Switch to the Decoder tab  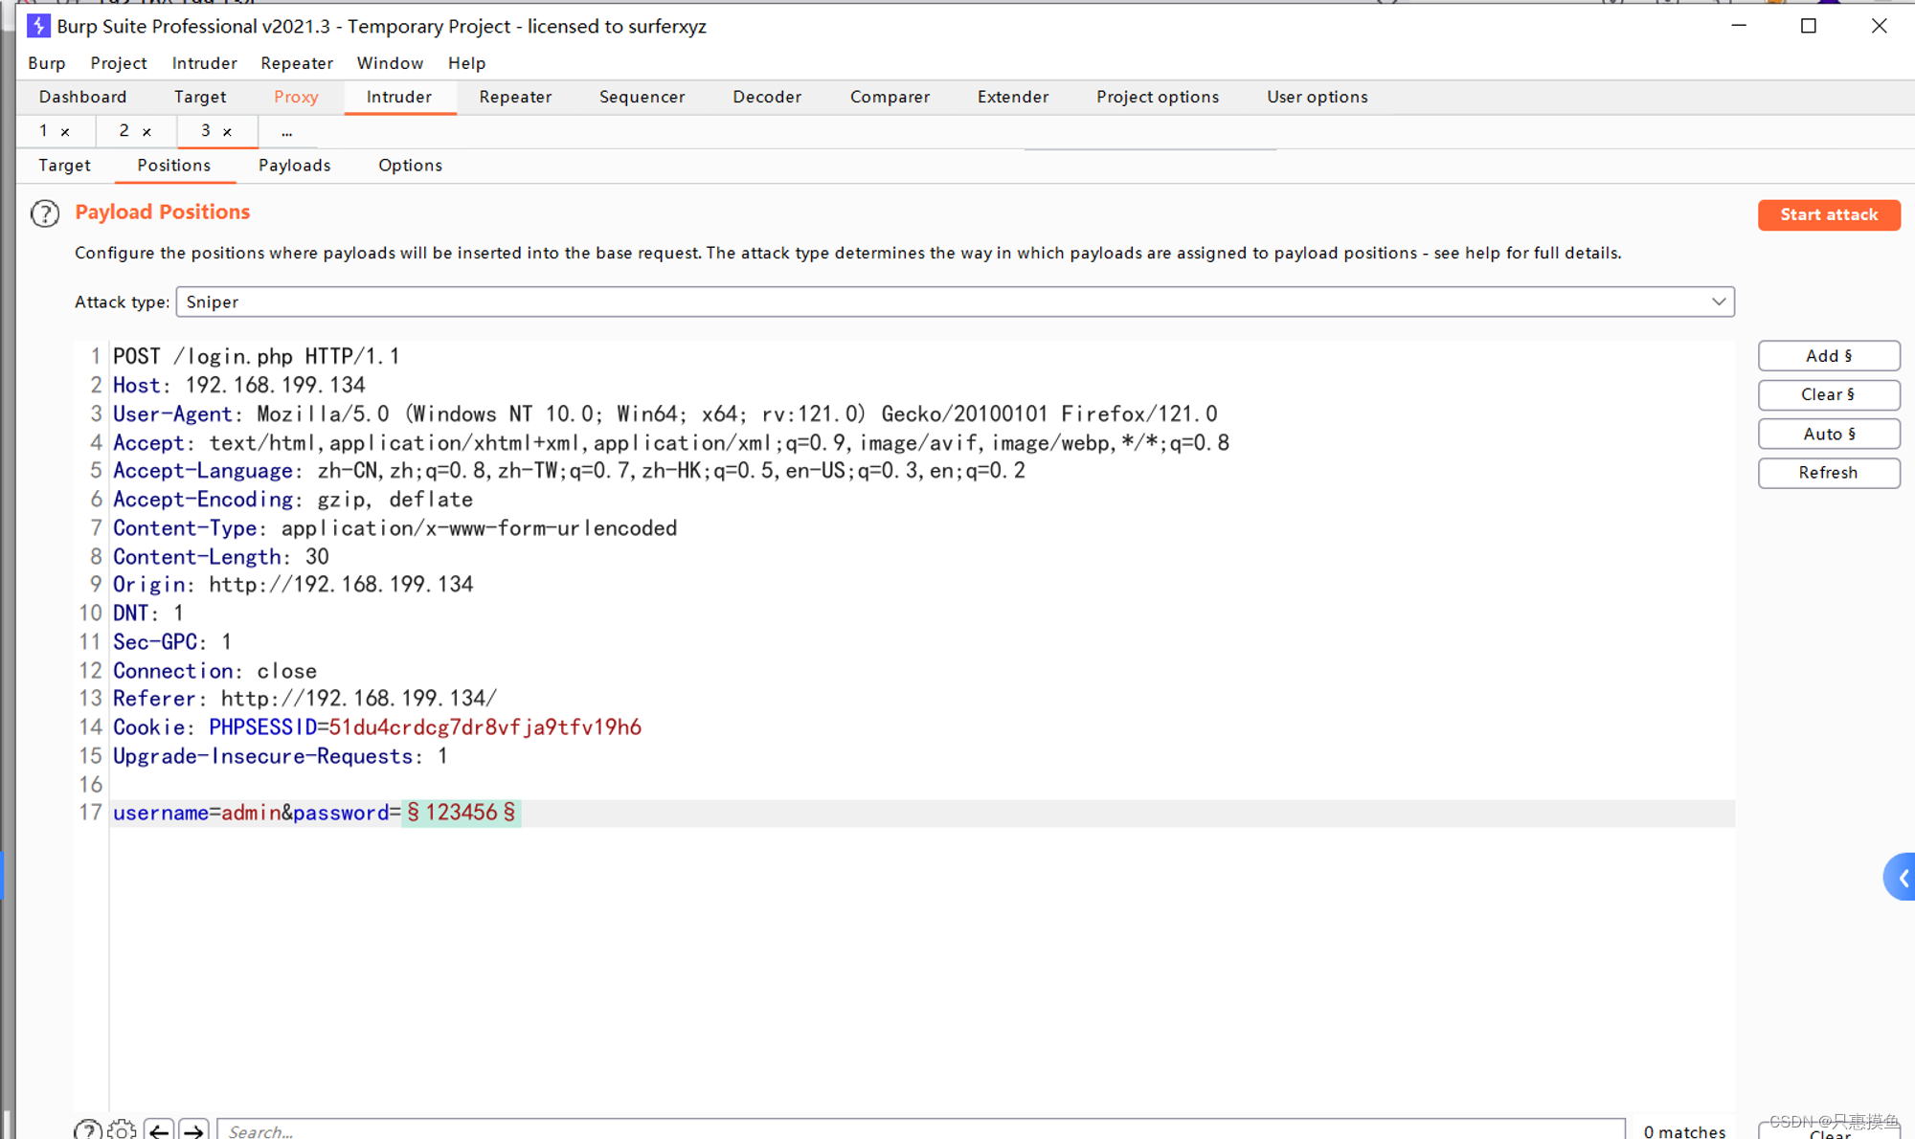(767, 97)
